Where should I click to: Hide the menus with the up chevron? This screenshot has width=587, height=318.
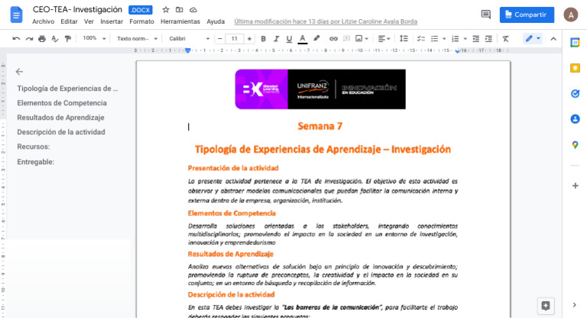click(x=553, y=38)
